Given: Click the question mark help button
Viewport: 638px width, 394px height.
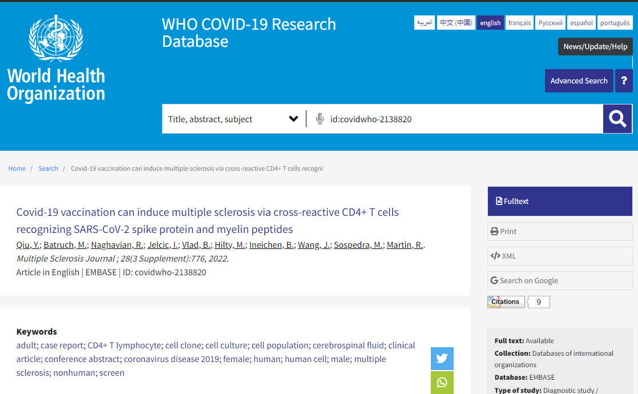Looking at the screenshot, I should (624, 81).
